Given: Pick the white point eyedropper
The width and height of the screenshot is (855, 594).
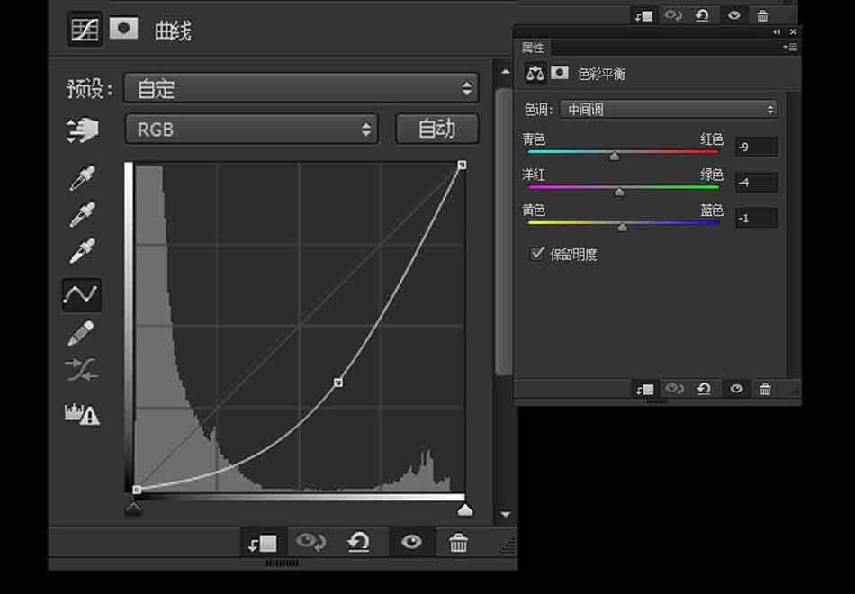Looking at the screenshot, I should click(x=82, y=251).
